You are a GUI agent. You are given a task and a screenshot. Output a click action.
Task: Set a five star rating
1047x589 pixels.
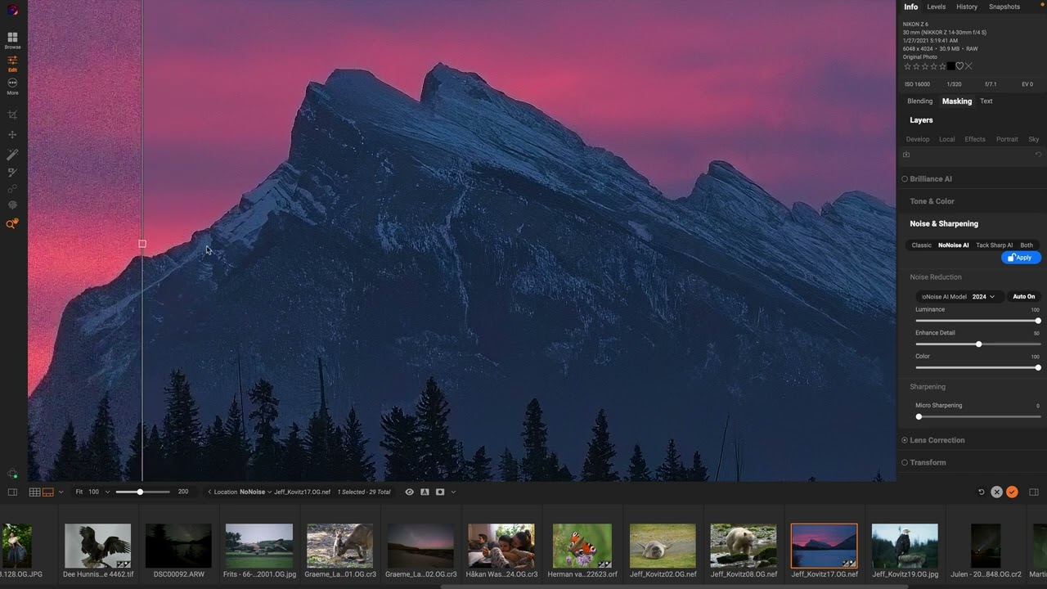(x=942, y=66)
